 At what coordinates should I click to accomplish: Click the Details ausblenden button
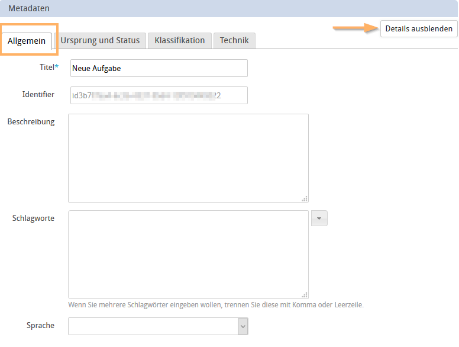(419, 29)
